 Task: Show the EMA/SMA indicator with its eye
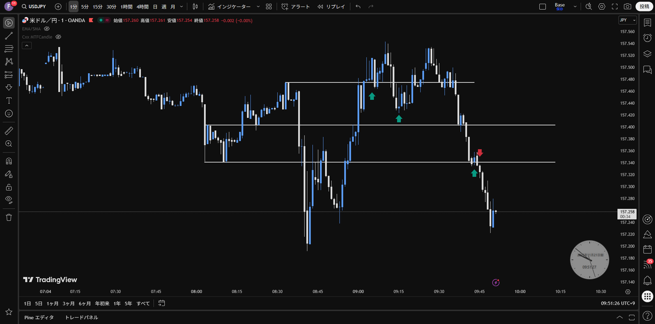tap(46, 28)
